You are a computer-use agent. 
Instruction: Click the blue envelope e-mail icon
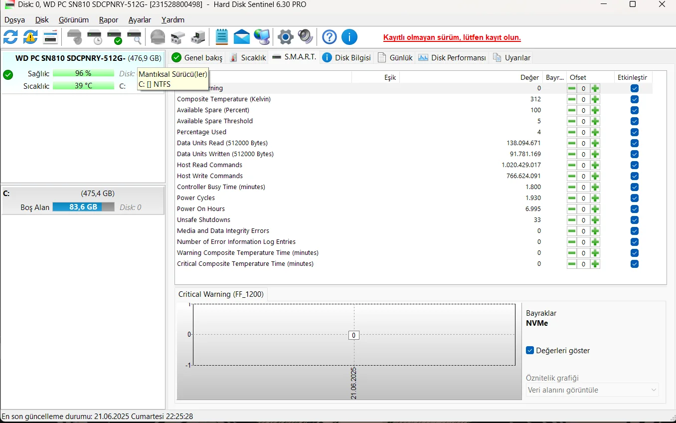point(242,37)
